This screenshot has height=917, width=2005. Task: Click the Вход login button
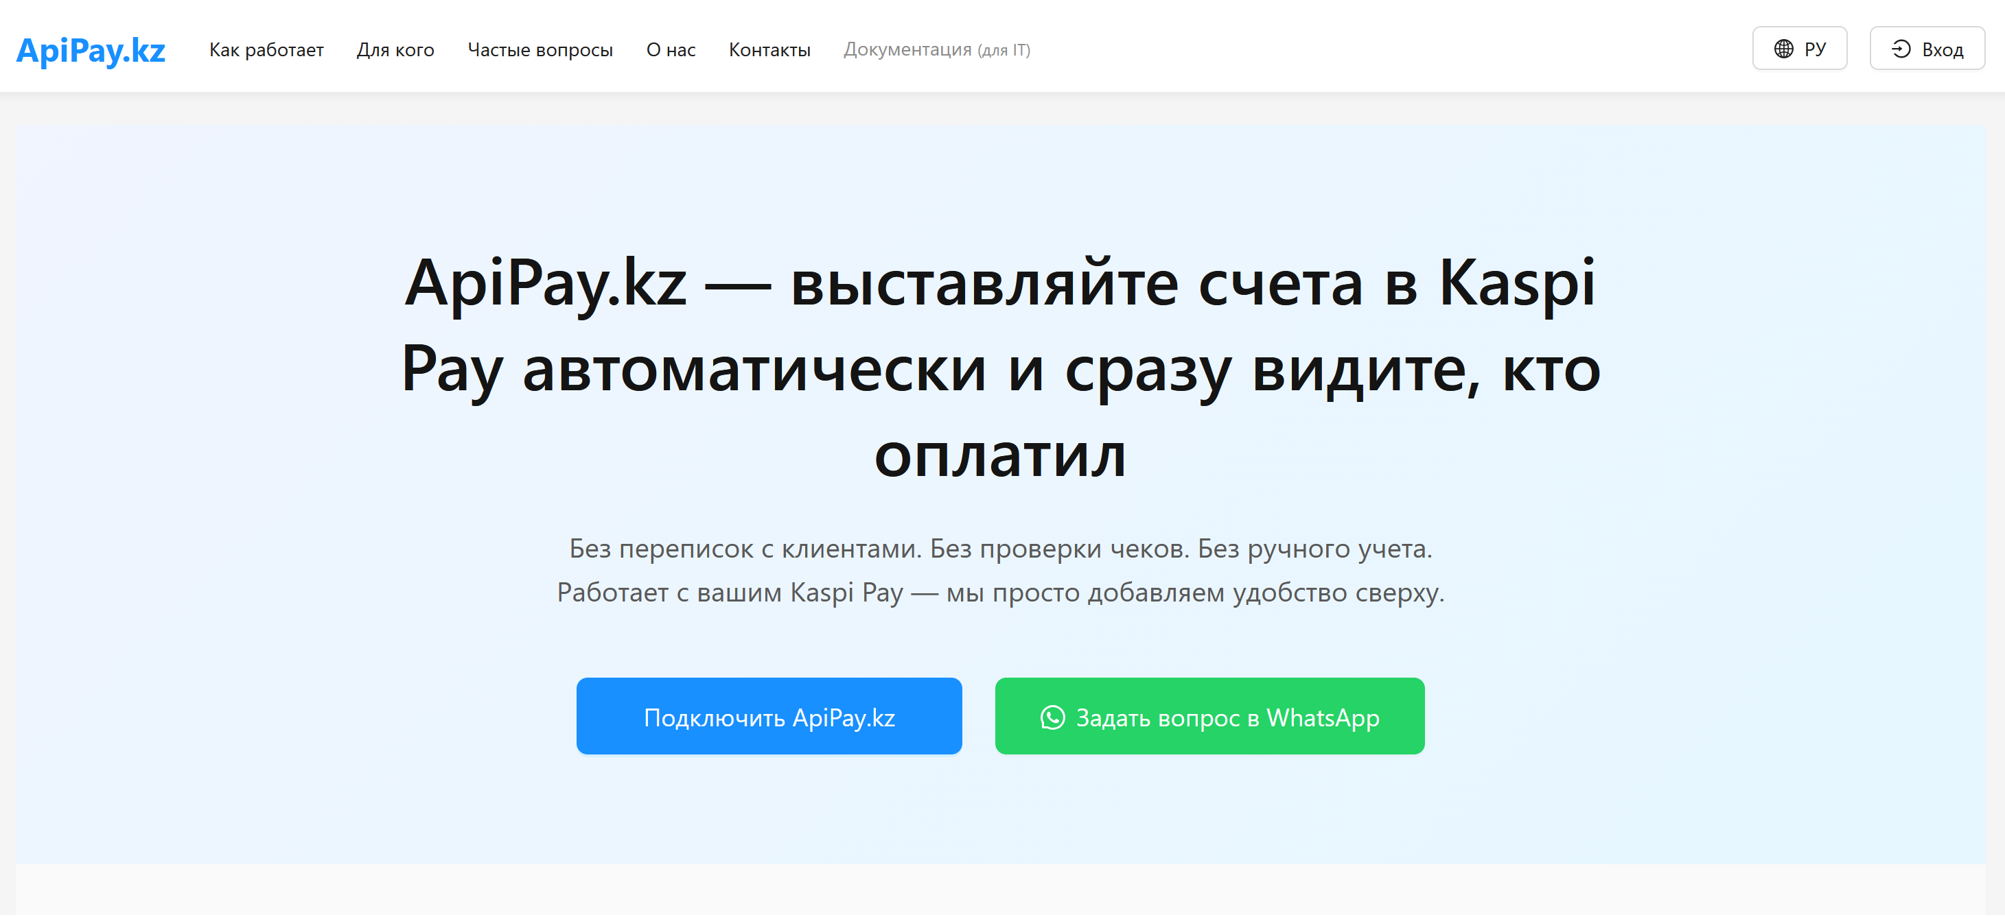(1926, 48)
